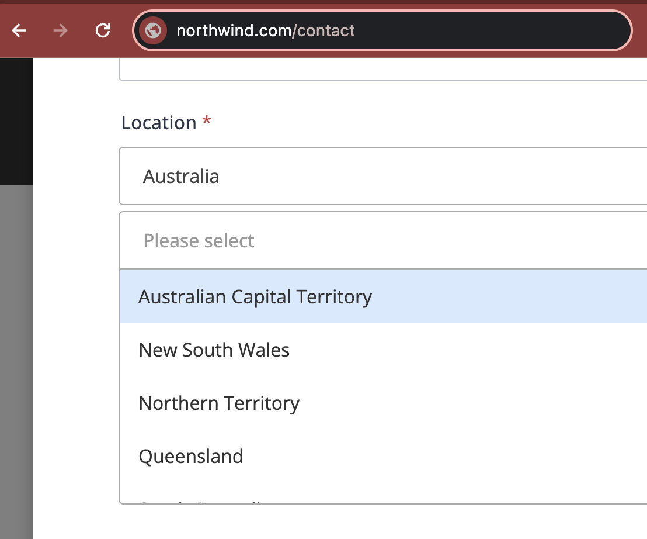Select Northern Territory in the dropdown
Screen dimensions: 647x539
218,403
